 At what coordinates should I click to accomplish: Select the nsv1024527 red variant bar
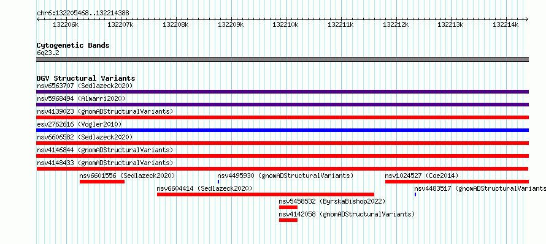457,182
